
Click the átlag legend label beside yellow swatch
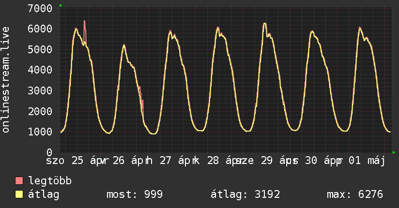[x=44, y=194]
